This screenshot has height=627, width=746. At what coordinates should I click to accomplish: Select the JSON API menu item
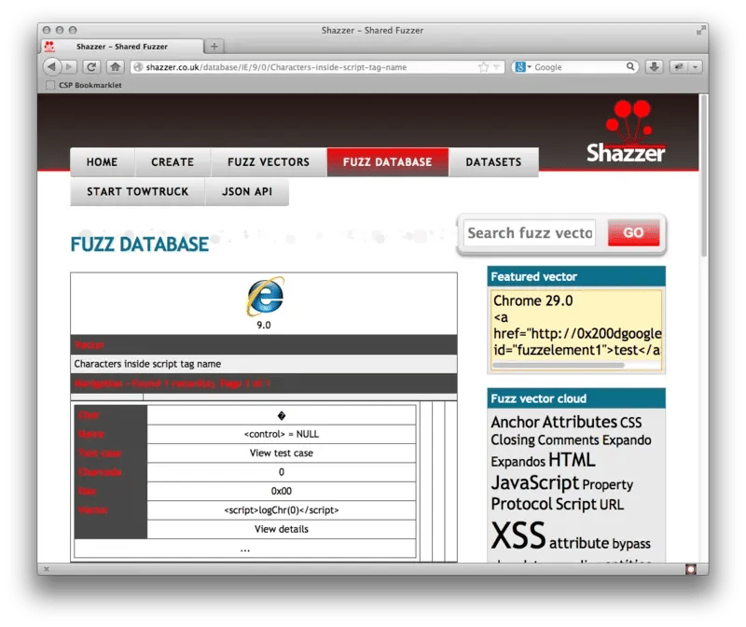click(x=247, y=191)
